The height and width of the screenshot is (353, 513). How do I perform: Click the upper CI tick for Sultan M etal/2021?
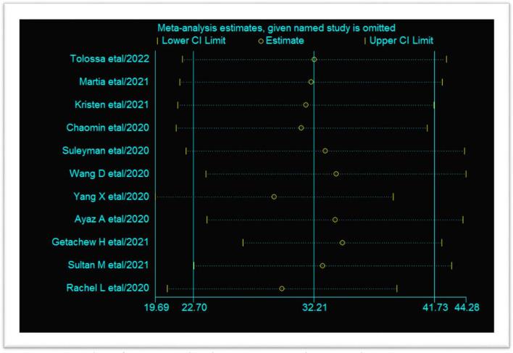(451, 265)
